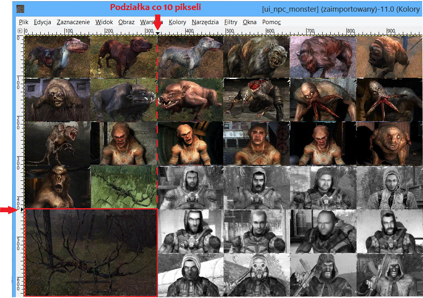Click the GIMP window icon in title bar
The height and width of the screenshot is (298, 423).
[20, 9]
